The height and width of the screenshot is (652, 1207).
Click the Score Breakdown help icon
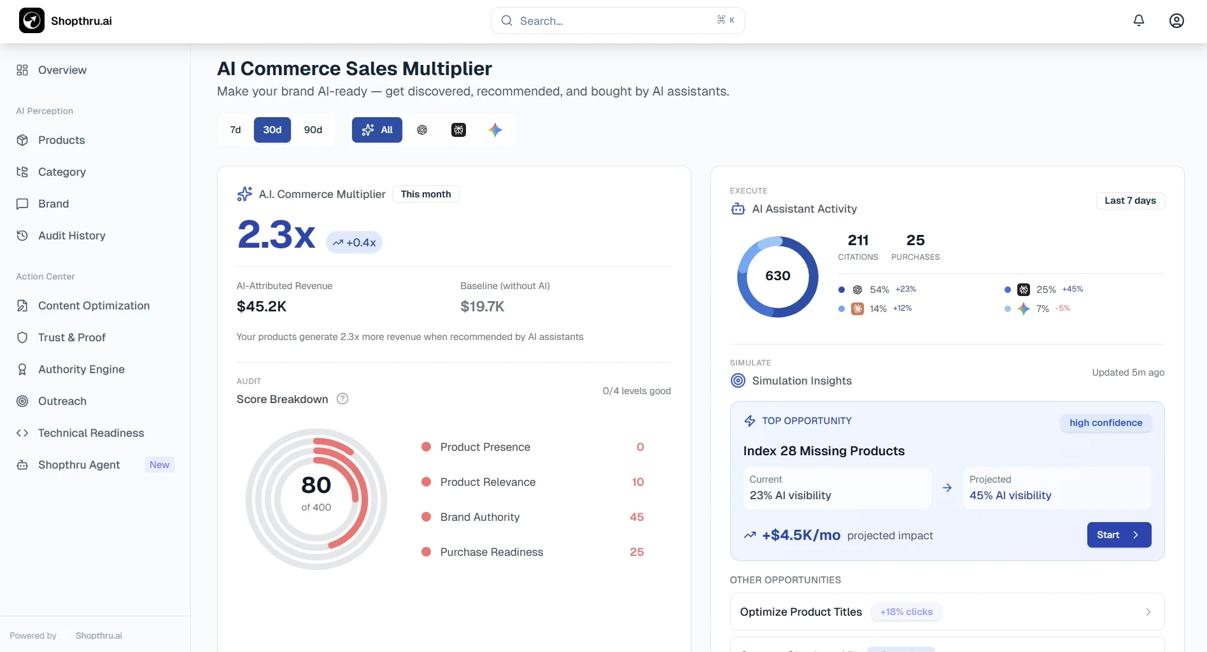coord(342,399)
